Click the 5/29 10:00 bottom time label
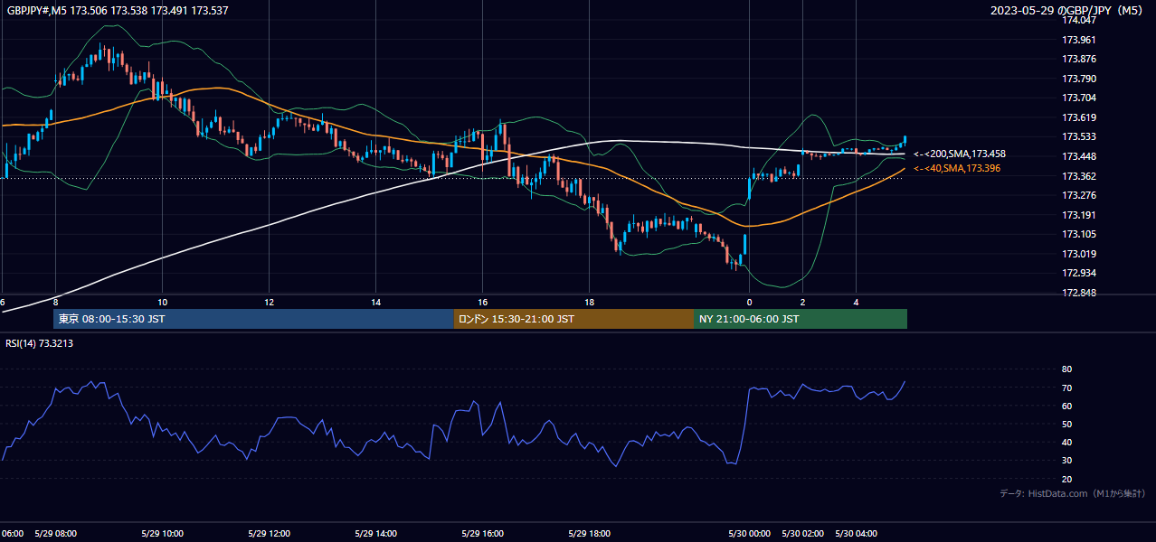Viewport: 1156px width, 542px height. pyautogui.click(x=162, y=534)
